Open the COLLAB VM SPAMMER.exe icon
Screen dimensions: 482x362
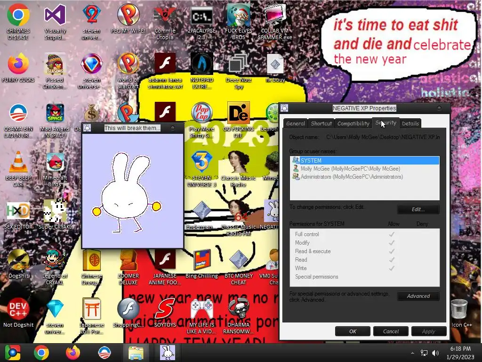point(275,22)
